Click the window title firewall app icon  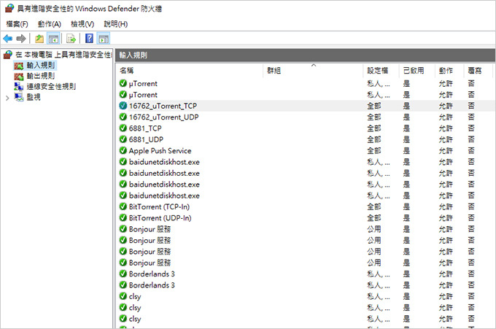point(9,8)
